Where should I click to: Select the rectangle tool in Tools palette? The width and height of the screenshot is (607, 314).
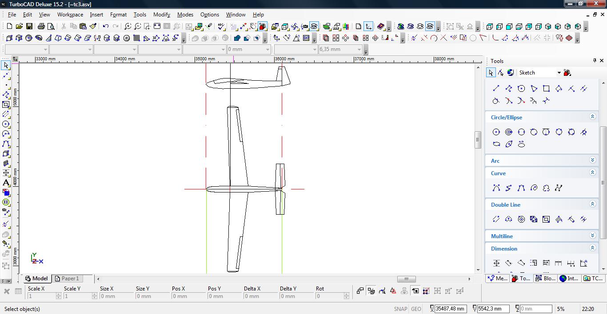[x=546, y=89]
